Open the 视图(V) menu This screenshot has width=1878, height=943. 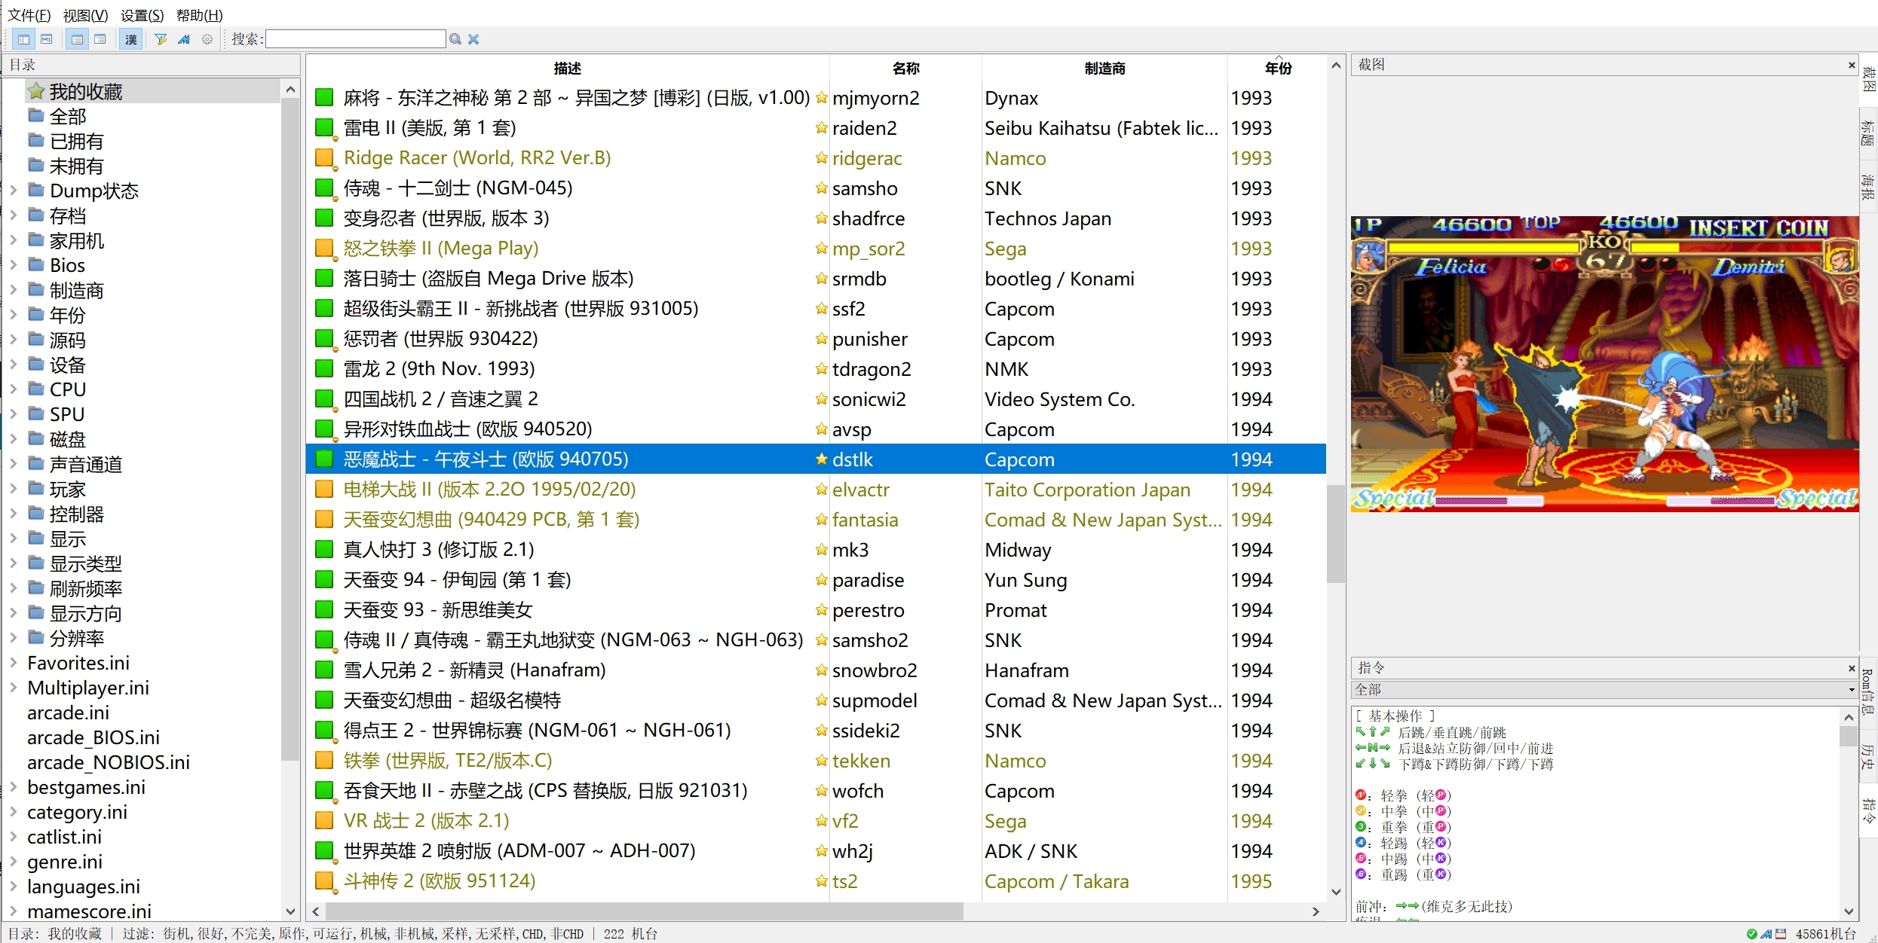click(x=85, y=15)
